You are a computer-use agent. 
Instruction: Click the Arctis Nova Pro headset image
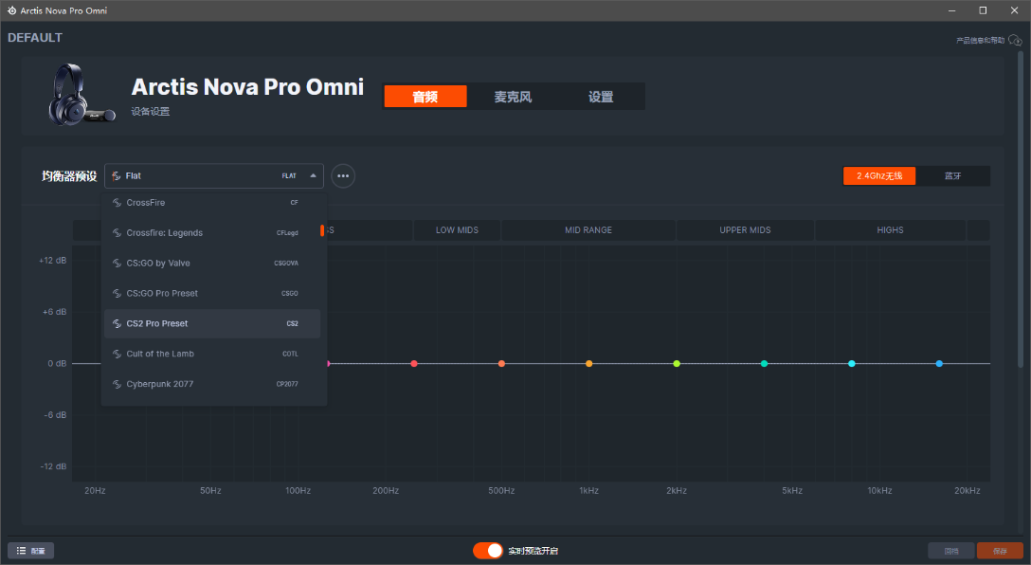(x=81, y=95)
